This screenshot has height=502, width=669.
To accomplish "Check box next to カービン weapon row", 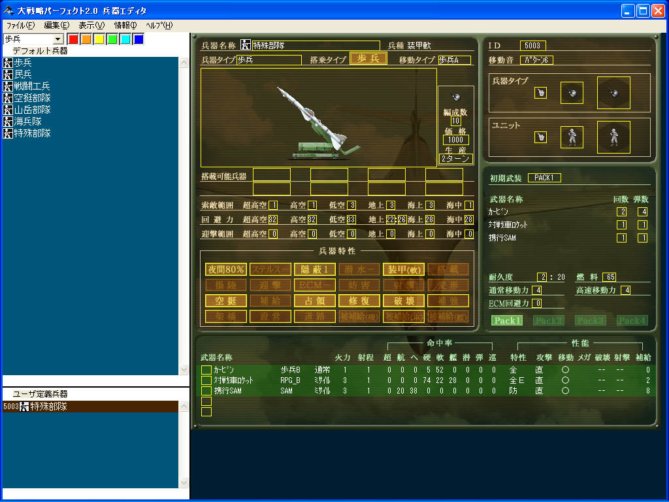I will 206,370.
